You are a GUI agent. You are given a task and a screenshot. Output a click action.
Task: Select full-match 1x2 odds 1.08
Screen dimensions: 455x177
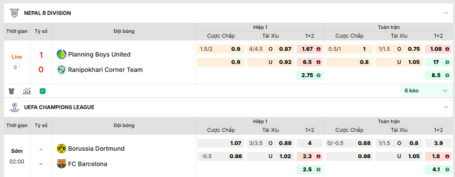point(439,49)
